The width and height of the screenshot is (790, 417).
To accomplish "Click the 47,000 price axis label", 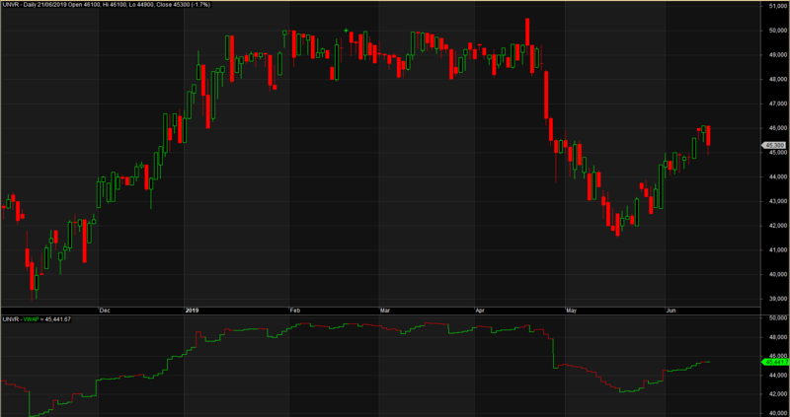I will [779, 104].
